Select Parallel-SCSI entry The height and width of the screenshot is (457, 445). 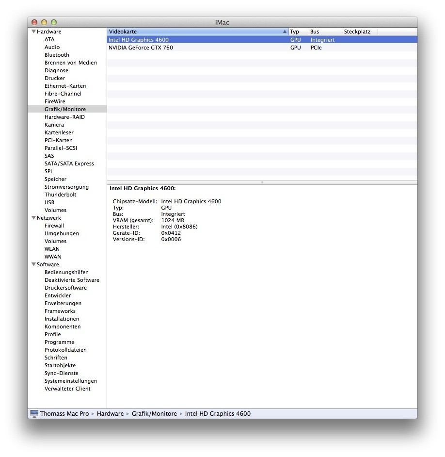tap(61, 148)
